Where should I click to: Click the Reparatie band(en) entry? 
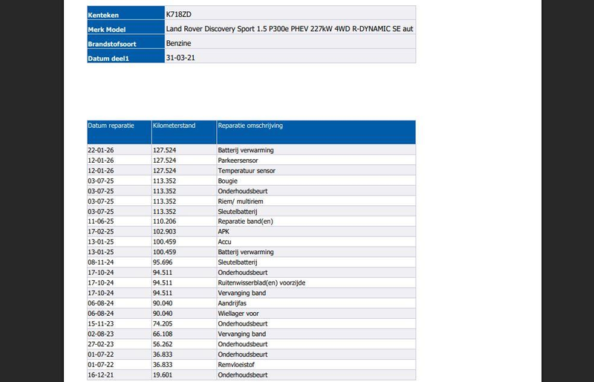(x=246, y=221)
